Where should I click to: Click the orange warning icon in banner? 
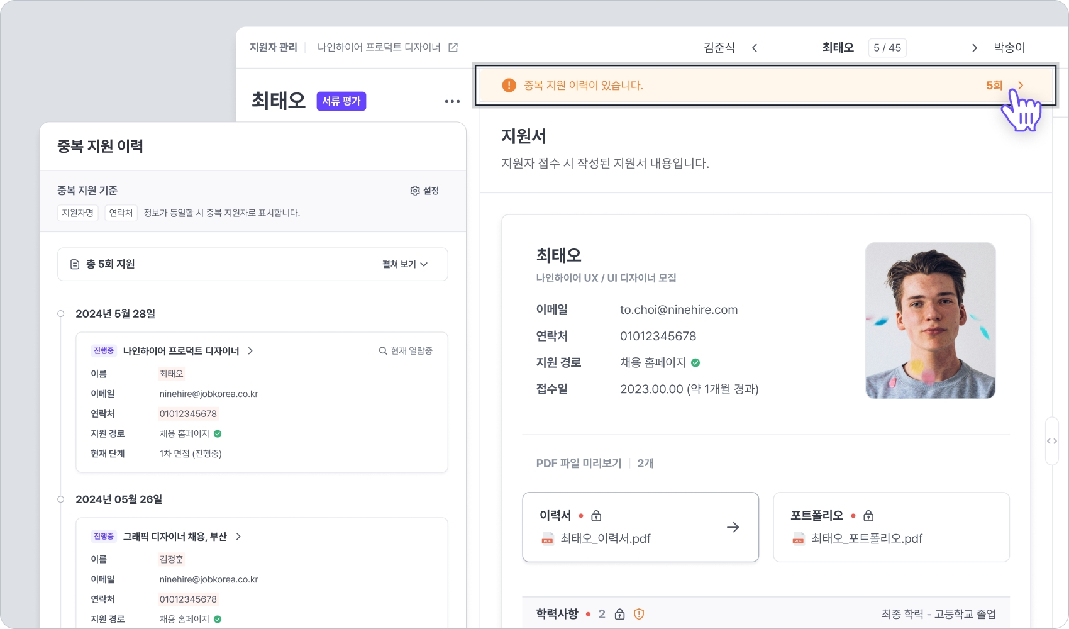point(509,85)
